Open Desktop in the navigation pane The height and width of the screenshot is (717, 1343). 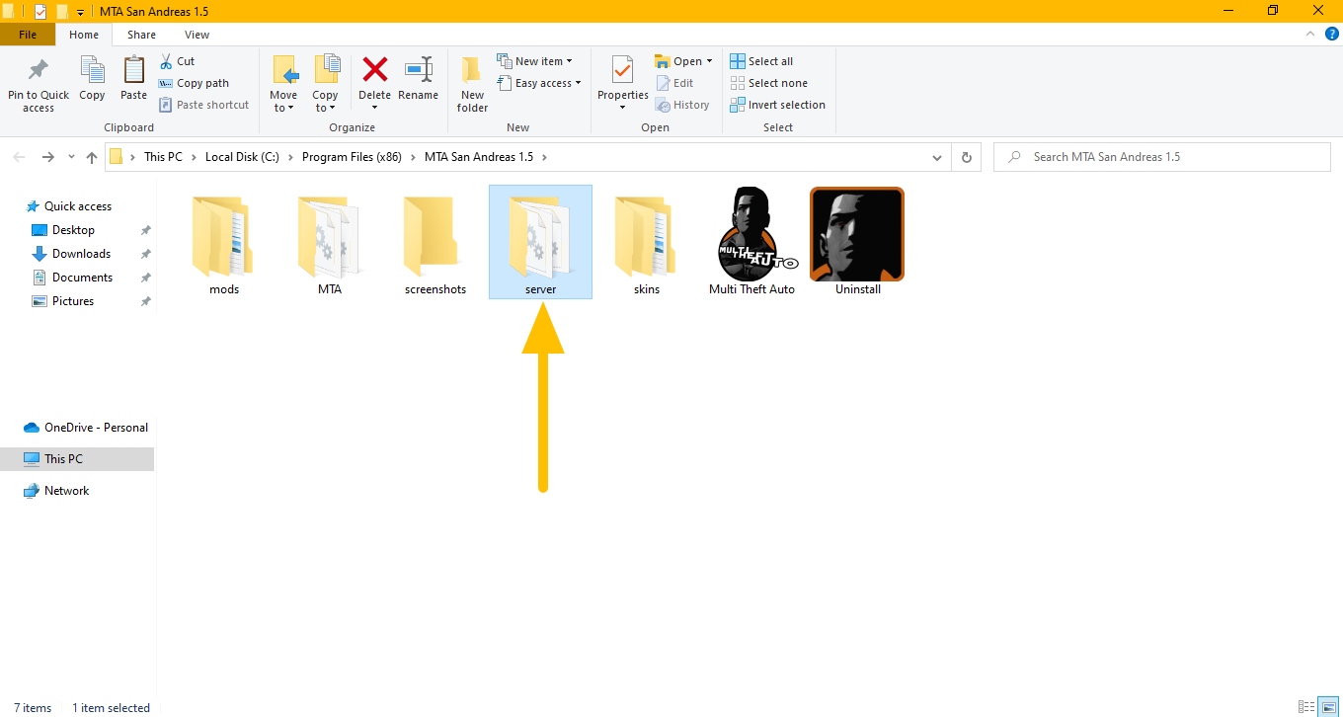point(73,230)
